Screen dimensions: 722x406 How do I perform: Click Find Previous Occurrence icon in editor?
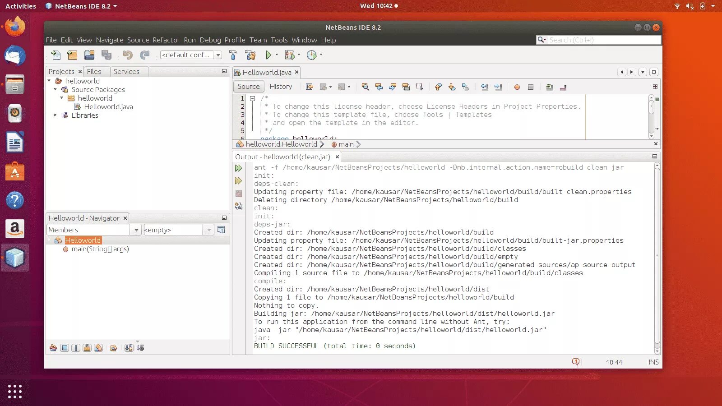[379, 87]
